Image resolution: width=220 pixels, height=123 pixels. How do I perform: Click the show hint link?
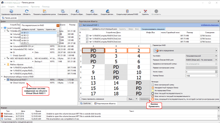pyautogui.click(x=210, y=25)
